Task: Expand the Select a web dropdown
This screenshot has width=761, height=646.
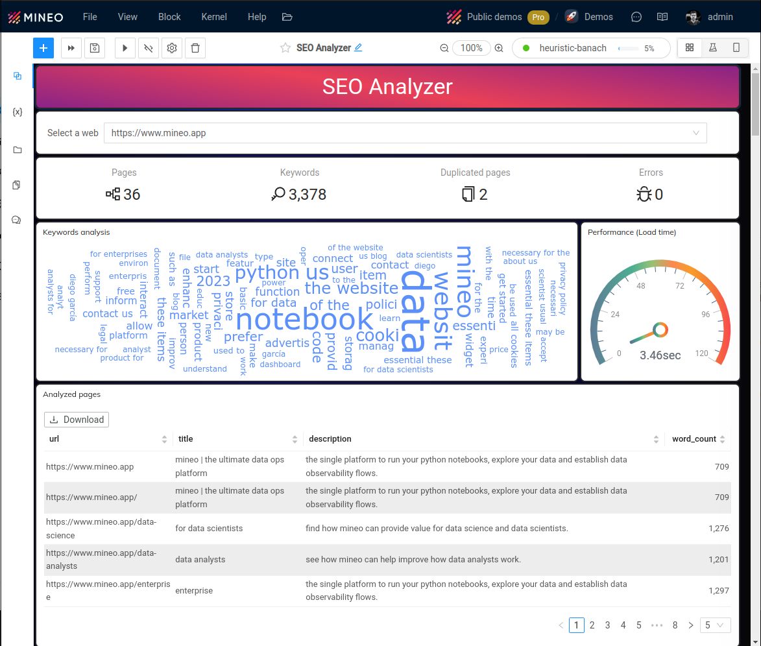Action: (x=405, y=133)
